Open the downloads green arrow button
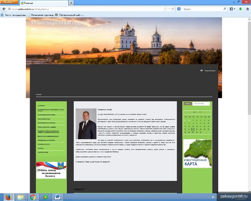This screenshot has width=251, height=201. [240, 9]
